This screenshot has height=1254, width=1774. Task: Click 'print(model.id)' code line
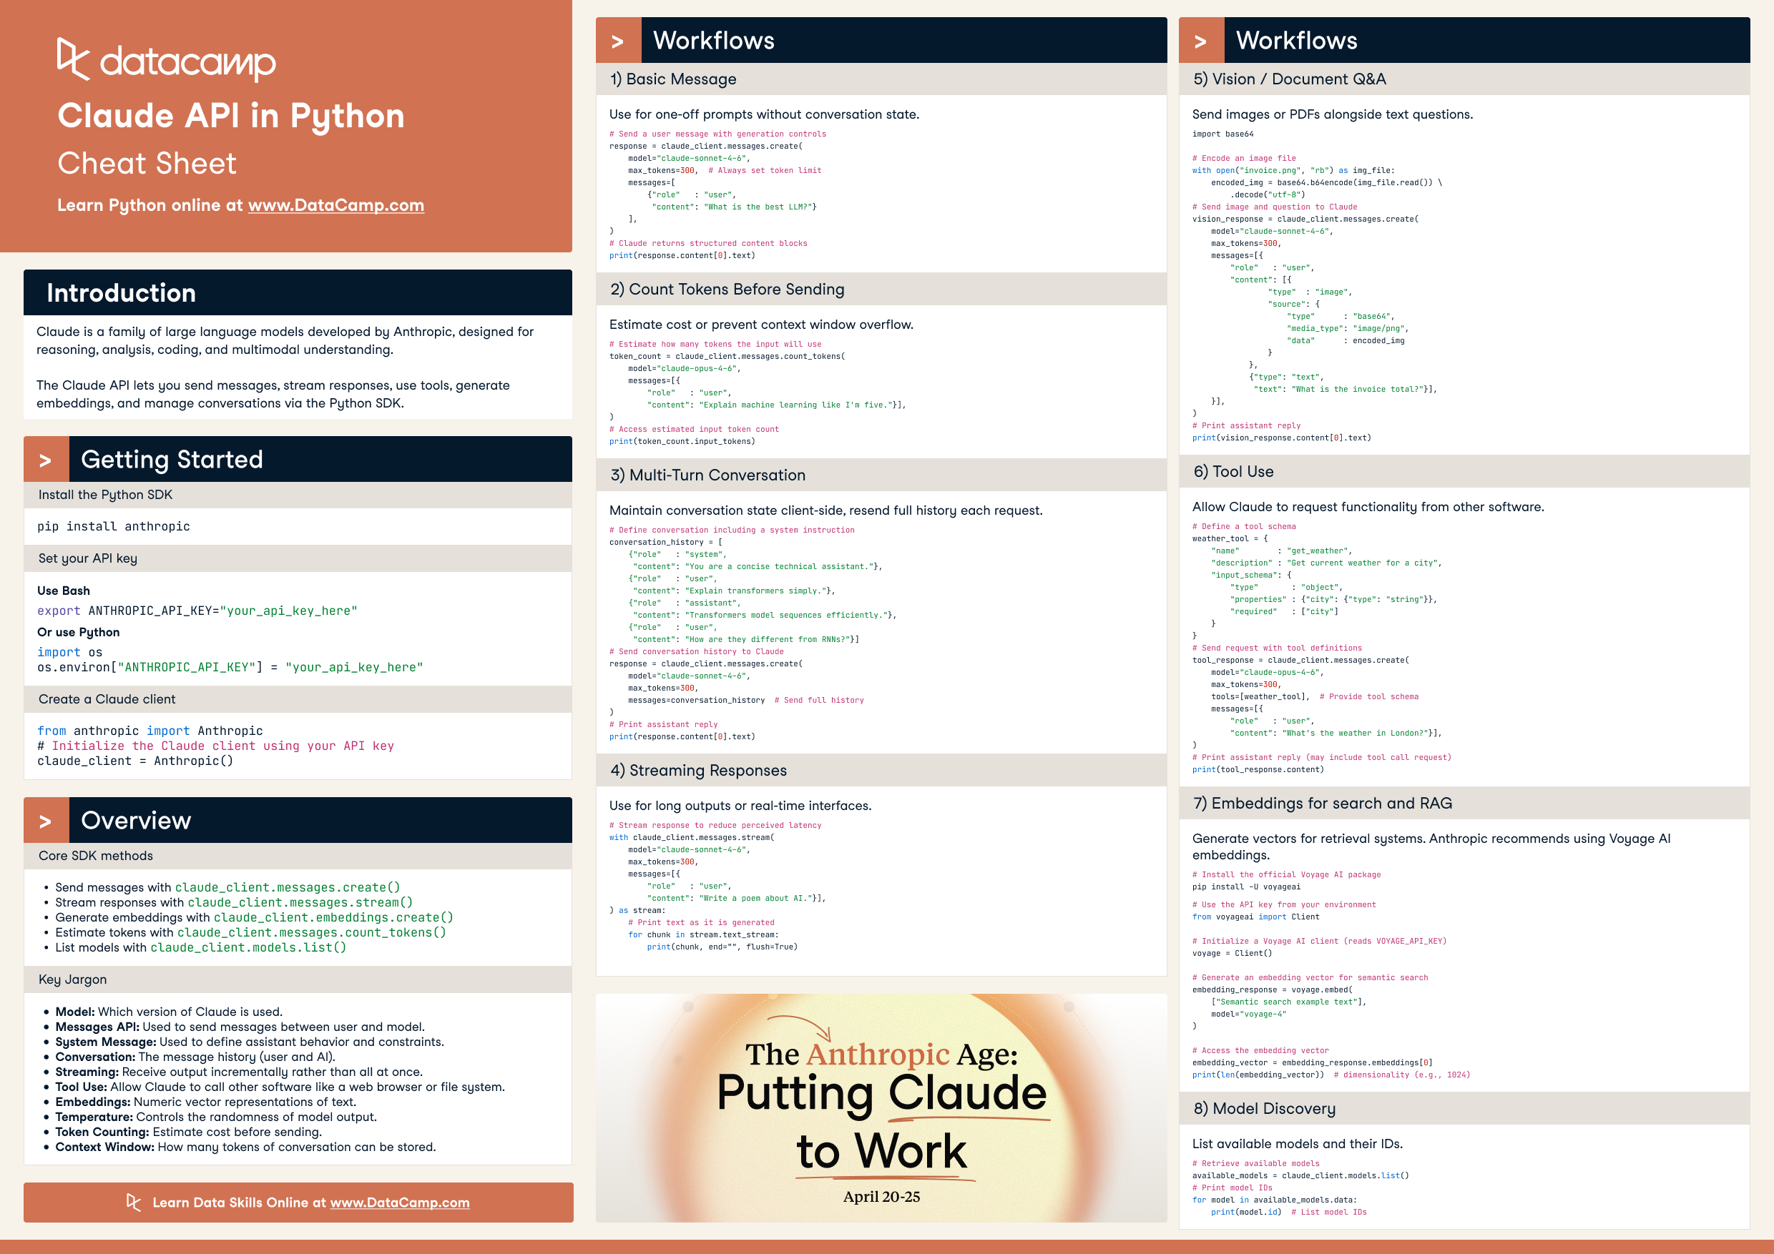[x=1245, y=1213]
